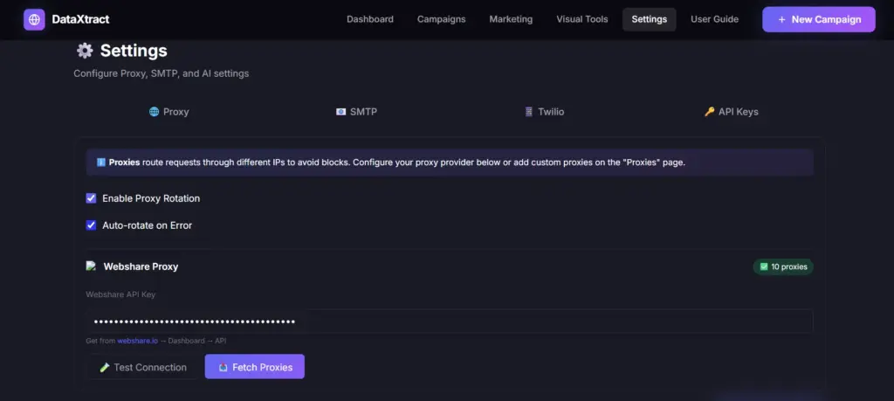Click the info icon in Proxies notice

(100, 162)
